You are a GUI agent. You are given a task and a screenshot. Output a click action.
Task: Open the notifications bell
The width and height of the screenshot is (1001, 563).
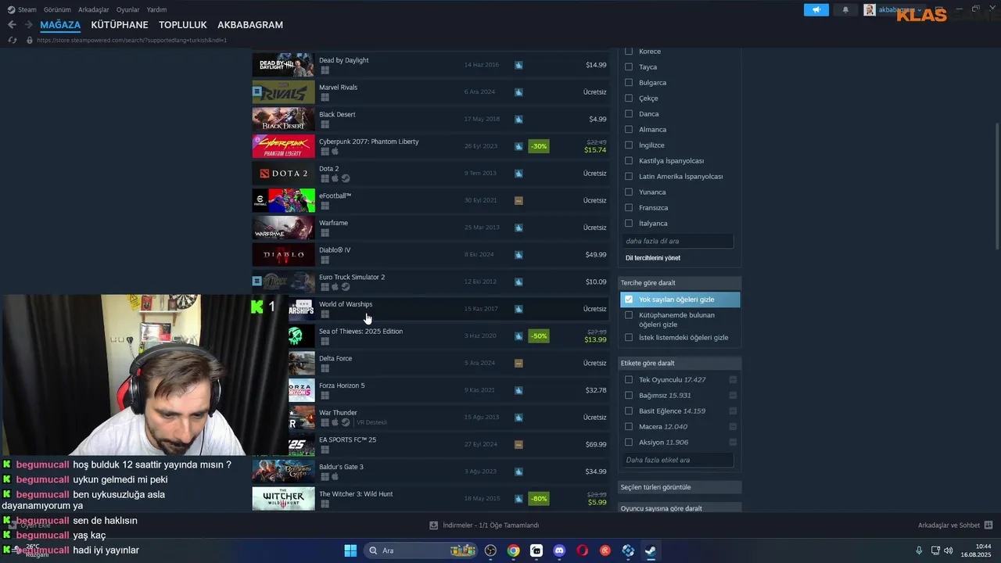coord(845,9)
